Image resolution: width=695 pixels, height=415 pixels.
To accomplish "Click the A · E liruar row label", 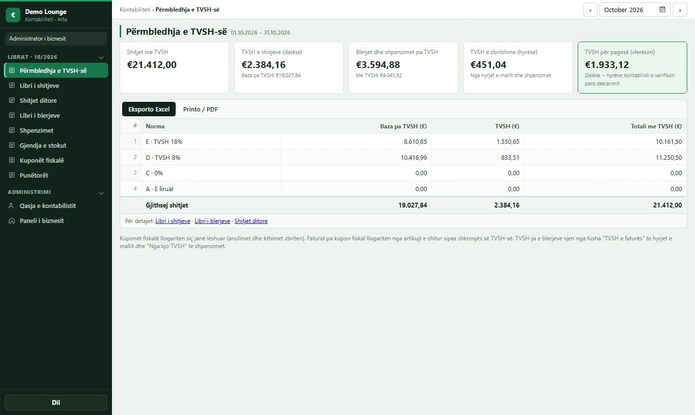I will [160, 189].
